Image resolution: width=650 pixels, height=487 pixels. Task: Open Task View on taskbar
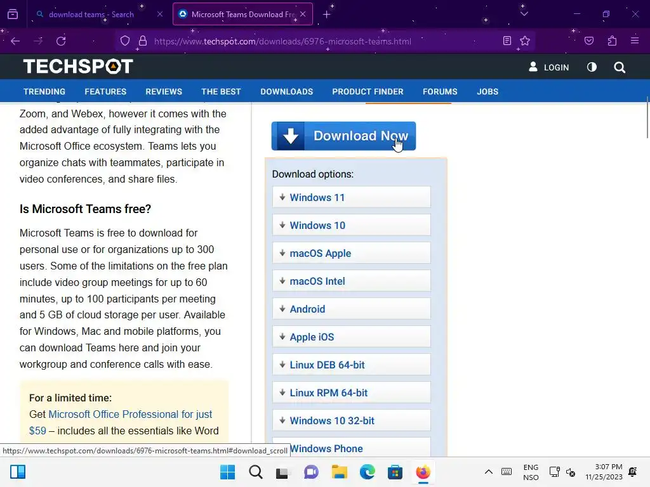(x=282, y=472)
